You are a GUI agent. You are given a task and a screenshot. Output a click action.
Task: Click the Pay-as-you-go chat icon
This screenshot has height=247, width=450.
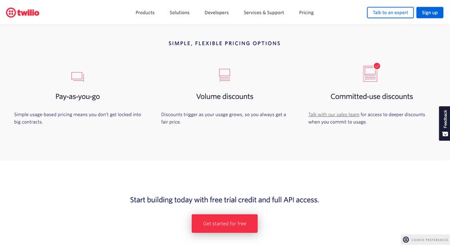tap(78, 75)
